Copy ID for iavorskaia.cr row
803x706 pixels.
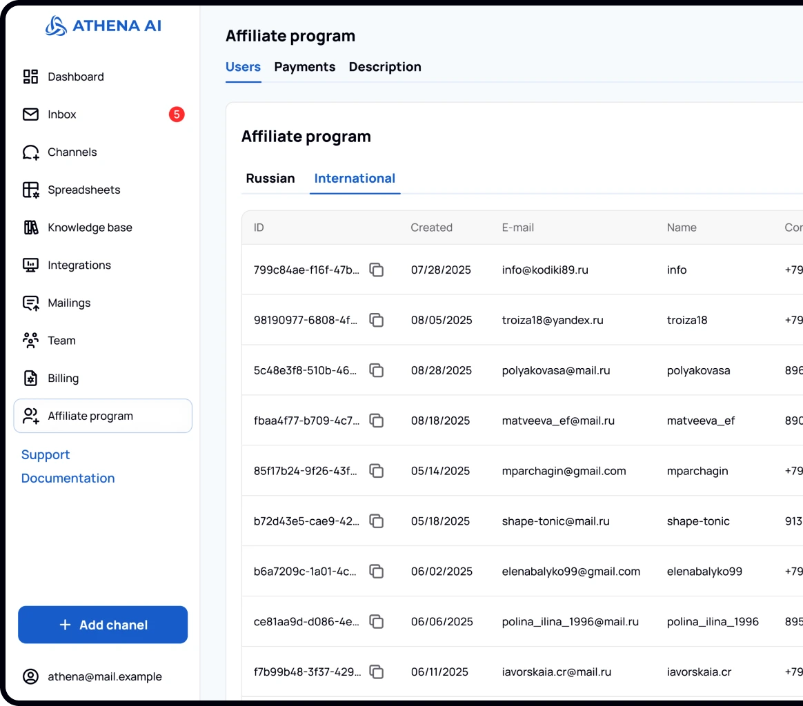point(376,672)
